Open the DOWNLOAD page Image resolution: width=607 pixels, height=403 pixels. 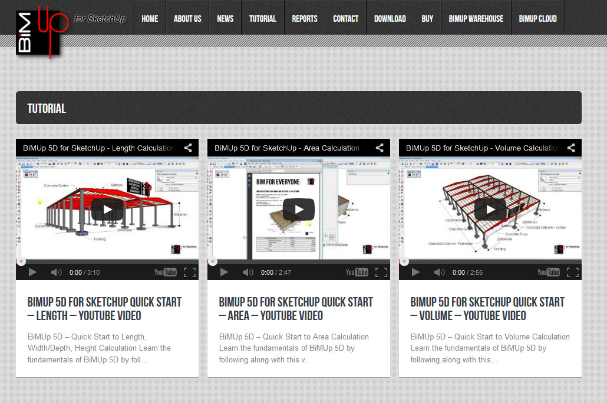click(390, 19)
